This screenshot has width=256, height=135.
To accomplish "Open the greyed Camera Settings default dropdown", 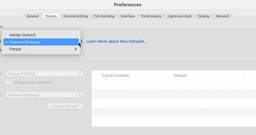I will 44,95.
